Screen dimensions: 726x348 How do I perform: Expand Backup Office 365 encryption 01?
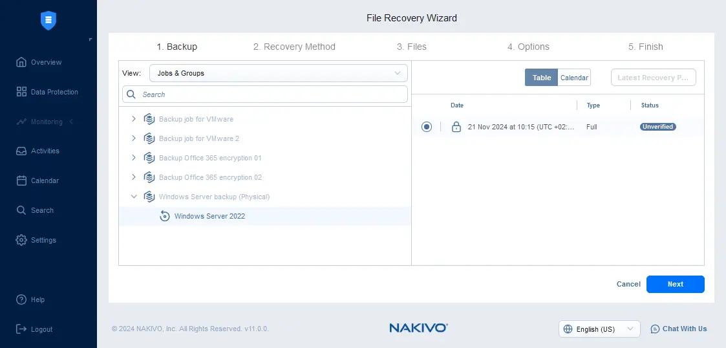pyautogui.click(x=133, y=158)
